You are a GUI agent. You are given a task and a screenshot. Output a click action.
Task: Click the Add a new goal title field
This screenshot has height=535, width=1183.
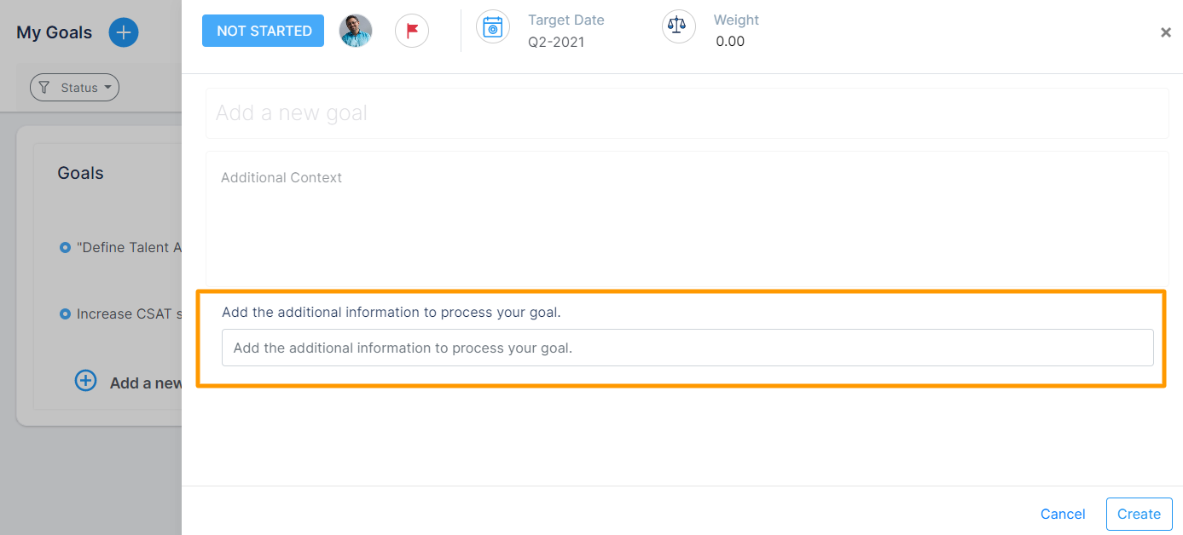pyautogui.click(x=687, y=113)
